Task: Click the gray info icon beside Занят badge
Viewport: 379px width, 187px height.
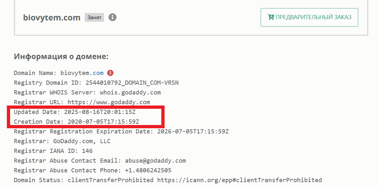Action: pos(112,17)
